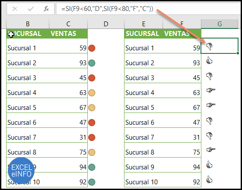Image resolution: width=242 pixels, height=190 pixels.
Task: Click the green circle indicator next to 93
Action: [x=92, y=63]
